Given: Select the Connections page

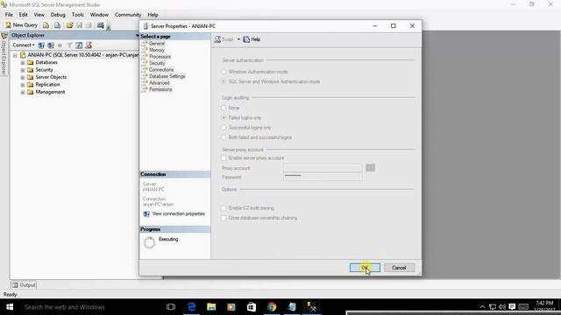Looking at the screenshot, I should point(161,70).
